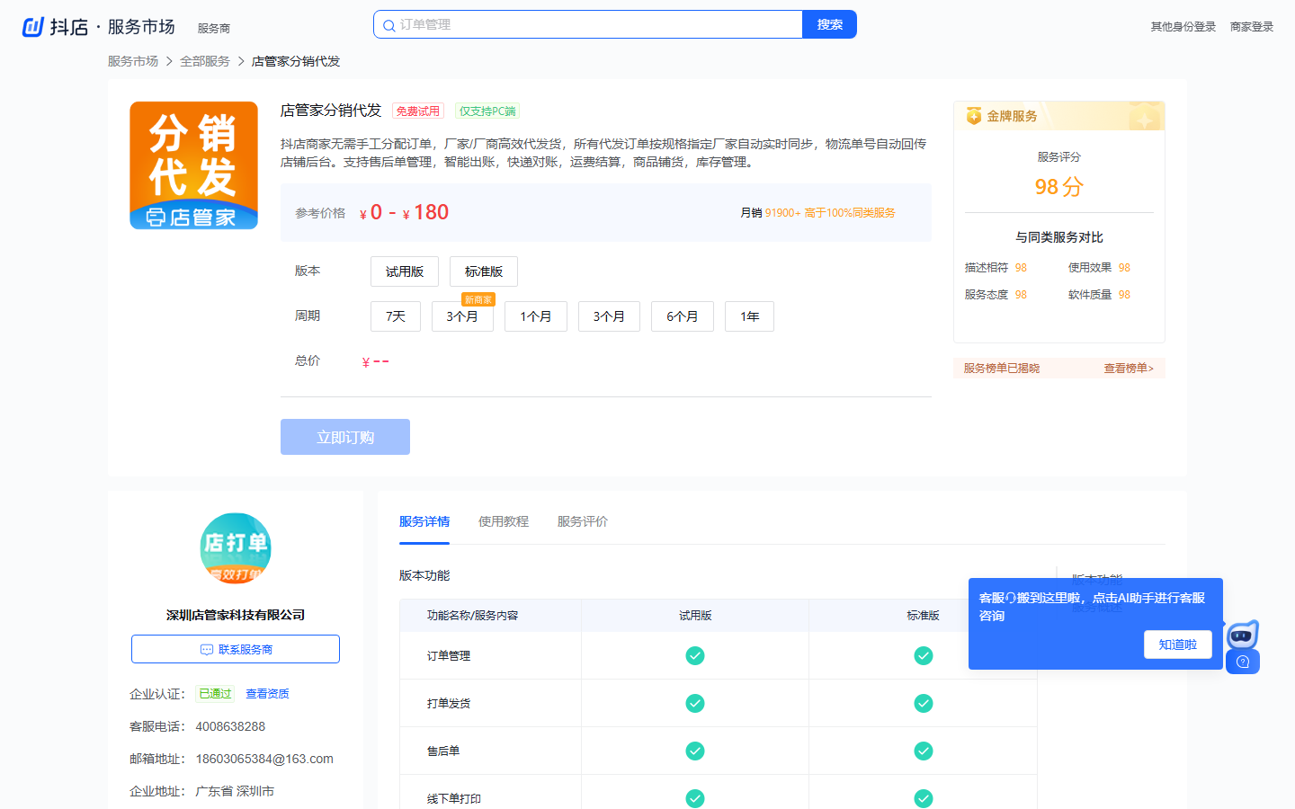Click the 售后单 试用版 checkmark icon
This screenshot has width=1295, height=809.
click(x=695, y=751)
